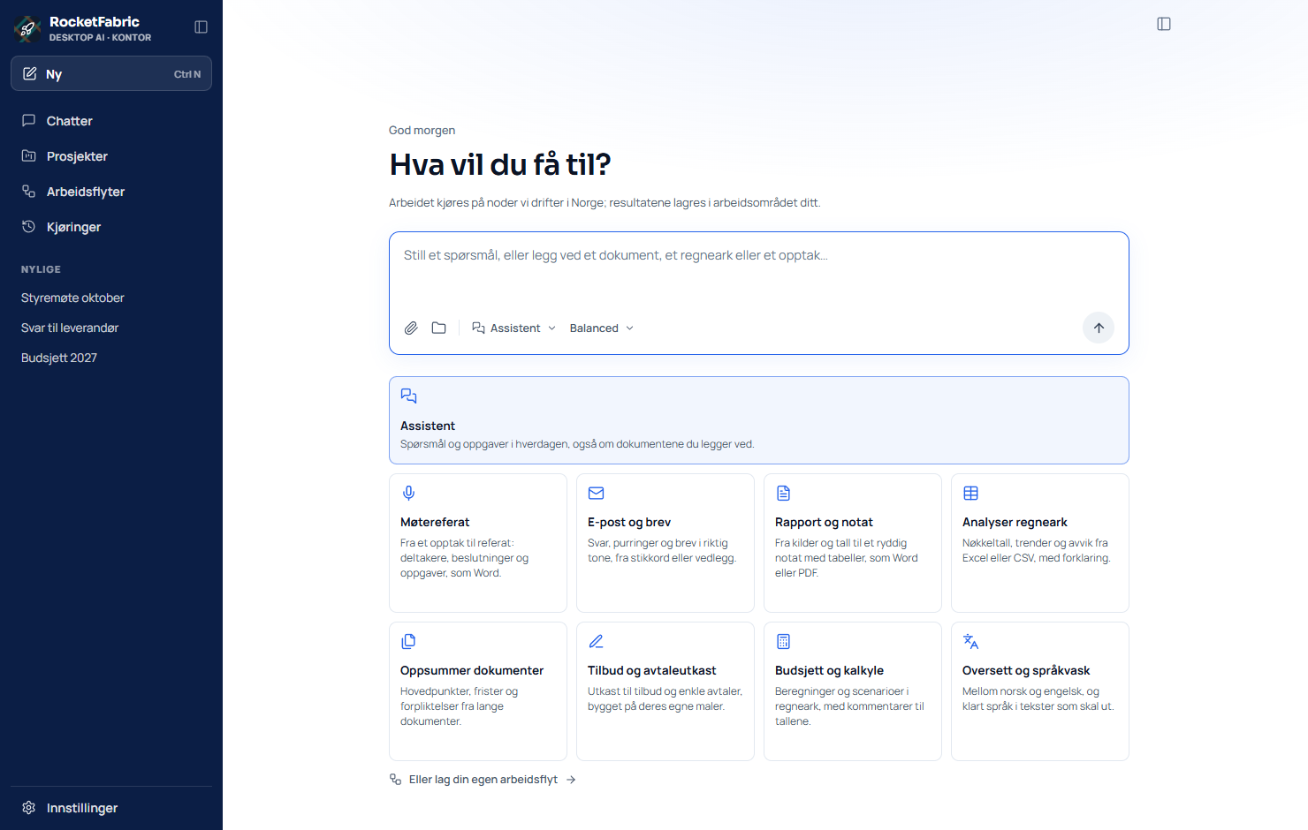This screenshot has width=1308, height=830.
Task: Open the Chatter section
Action: tap(111, 121)
